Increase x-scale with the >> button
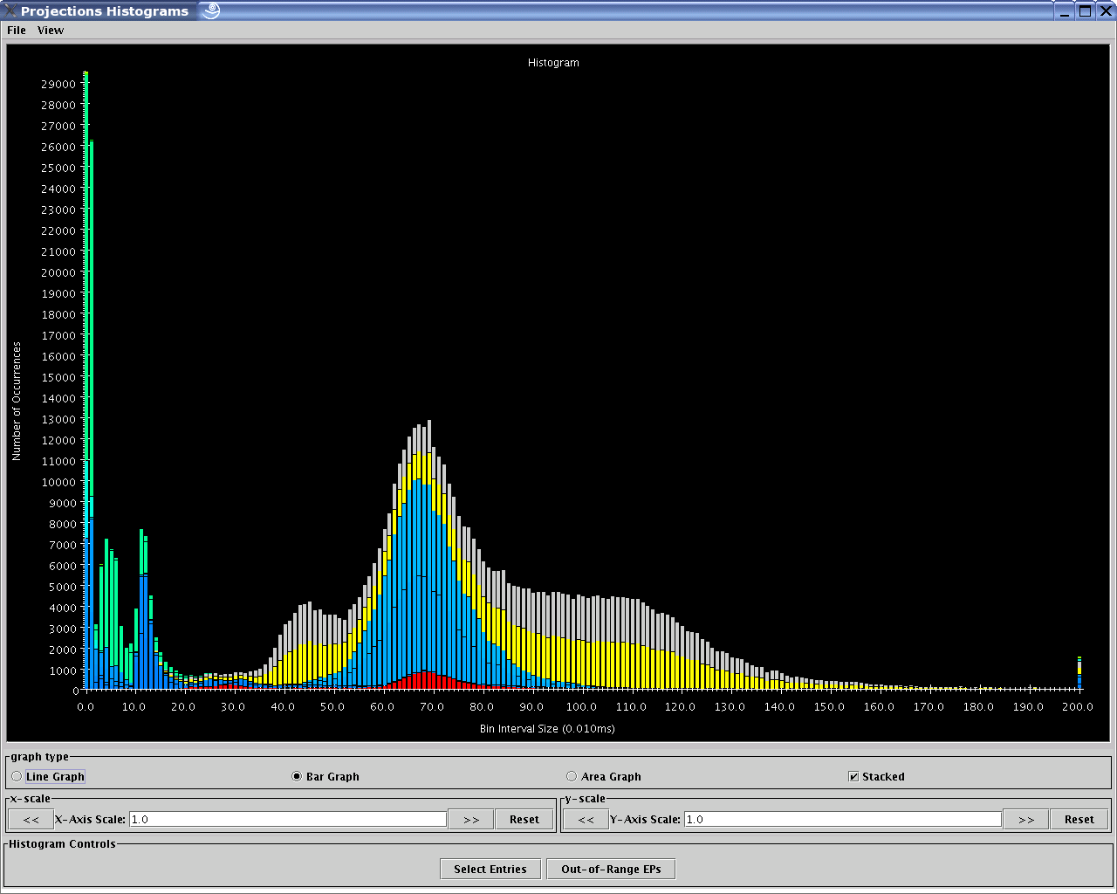 point(471,819)
